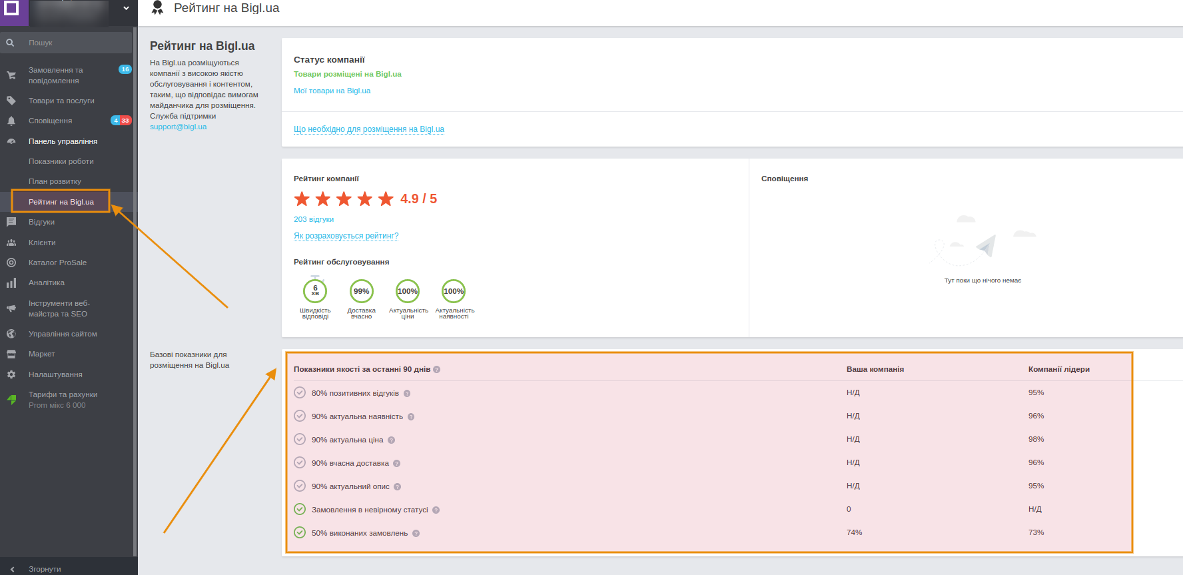Open Замовлення та повідомлення menu
This screenshot has width=1183, height=575.
(x=56, y=75)
